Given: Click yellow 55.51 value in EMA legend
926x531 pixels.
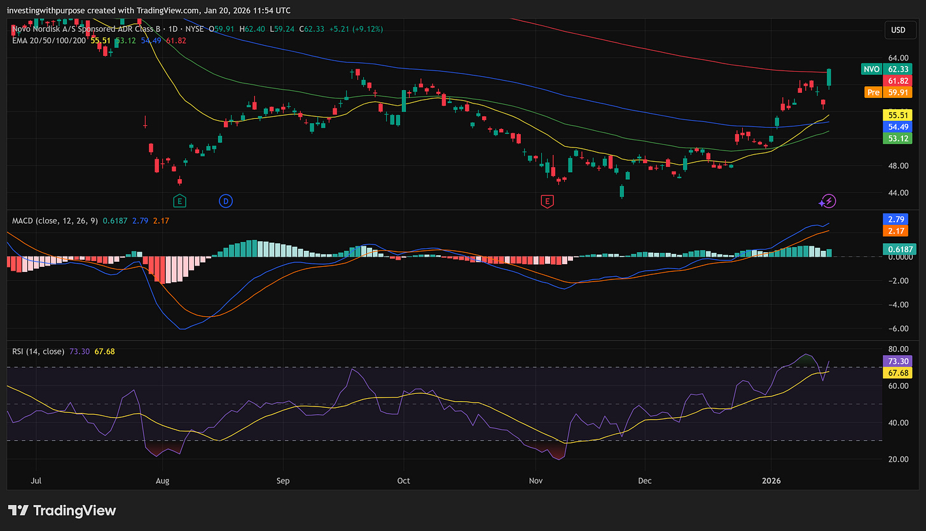Looking at the screenshot, I should click(x=100, y=41).
